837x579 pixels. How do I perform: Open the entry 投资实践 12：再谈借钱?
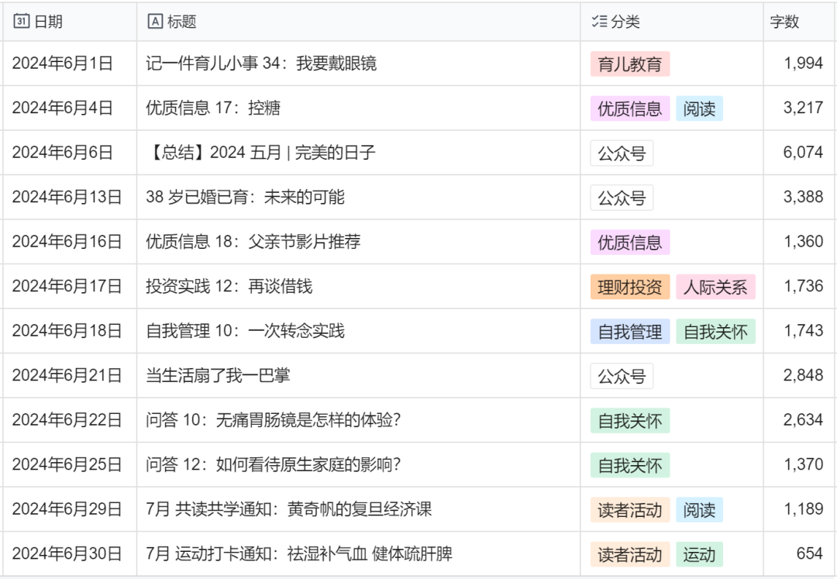coord(229,286)
